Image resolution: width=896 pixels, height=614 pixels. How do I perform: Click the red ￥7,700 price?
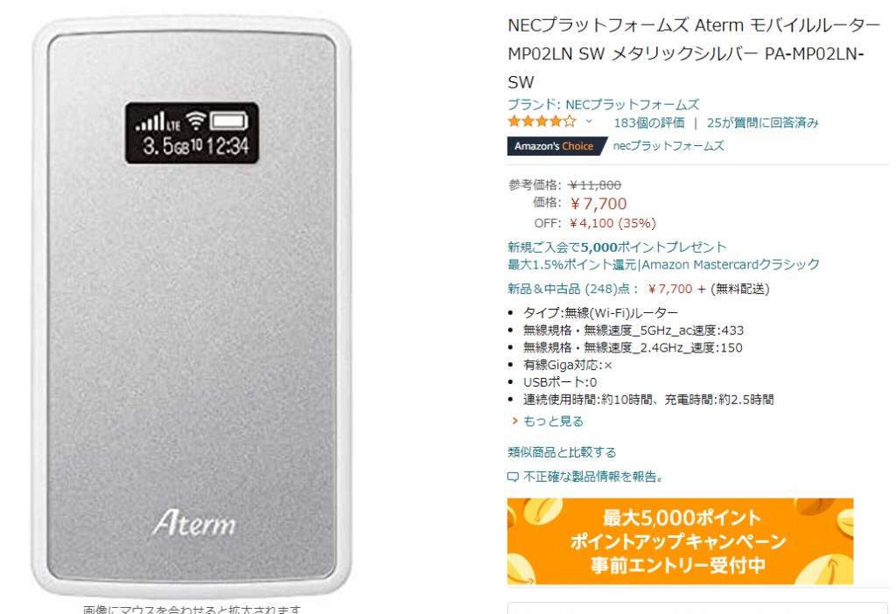tap(598, 203)
